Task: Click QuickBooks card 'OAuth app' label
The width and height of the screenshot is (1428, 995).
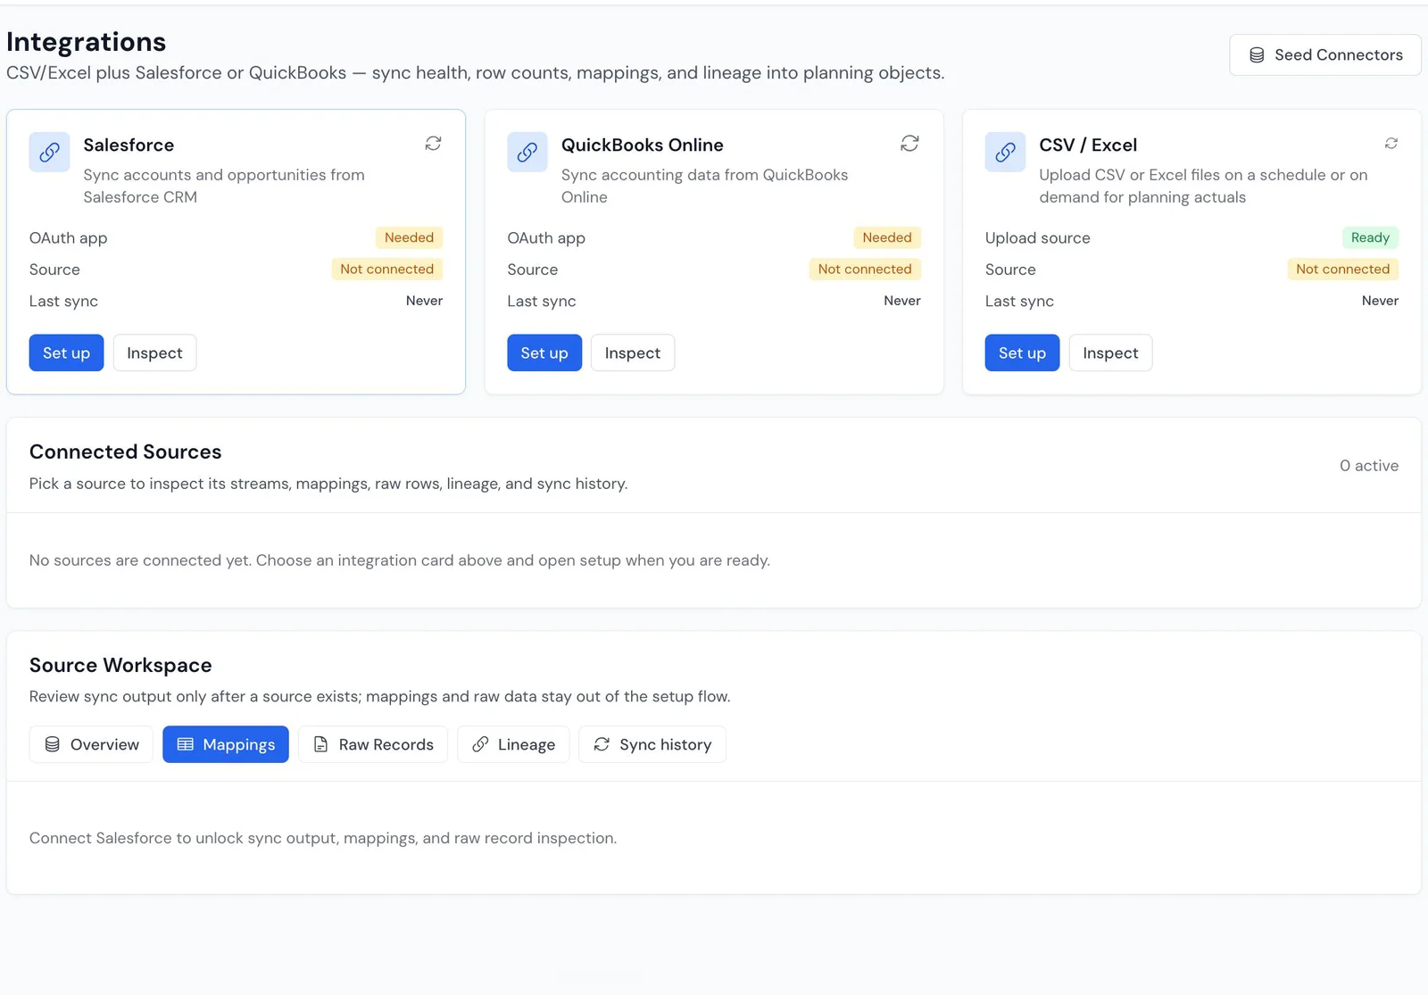Action: click(x=546, y=238)
